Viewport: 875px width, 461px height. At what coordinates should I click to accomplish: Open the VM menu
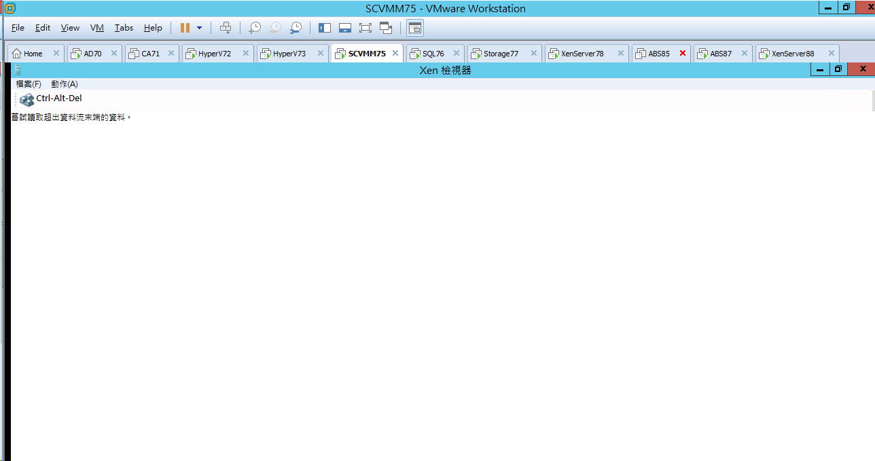click(97, 28)
